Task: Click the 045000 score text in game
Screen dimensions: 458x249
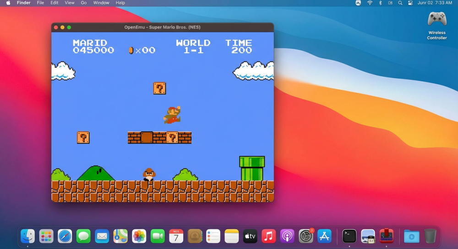Action: (x=93, y=50)
